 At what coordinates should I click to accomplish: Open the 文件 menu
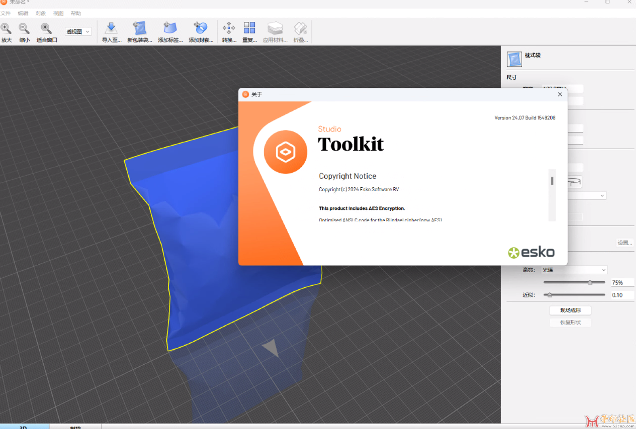point(6,13)
